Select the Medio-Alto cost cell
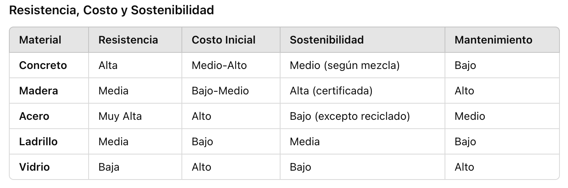This screenshot has height=188, width=568. 219,65
